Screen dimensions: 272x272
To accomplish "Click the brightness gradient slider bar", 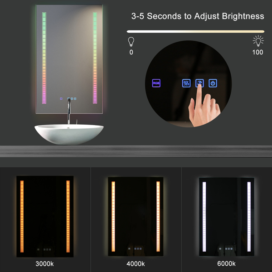I will (x=195, y=32).
